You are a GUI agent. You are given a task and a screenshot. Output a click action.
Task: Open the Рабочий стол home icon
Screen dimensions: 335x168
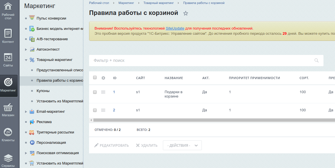click(8, 6)
